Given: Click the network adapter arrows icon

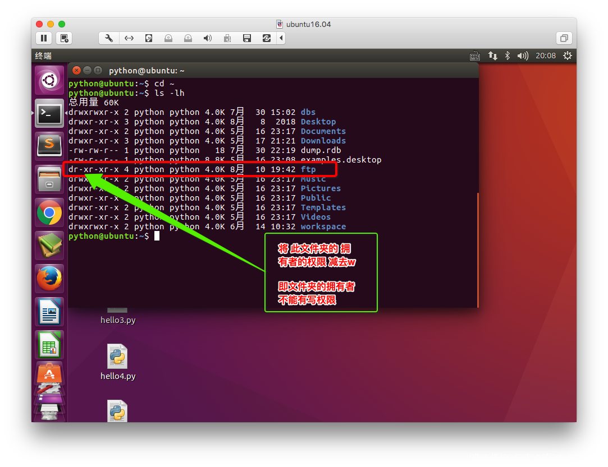Looking at the screenshot, I should coord(129,38).
